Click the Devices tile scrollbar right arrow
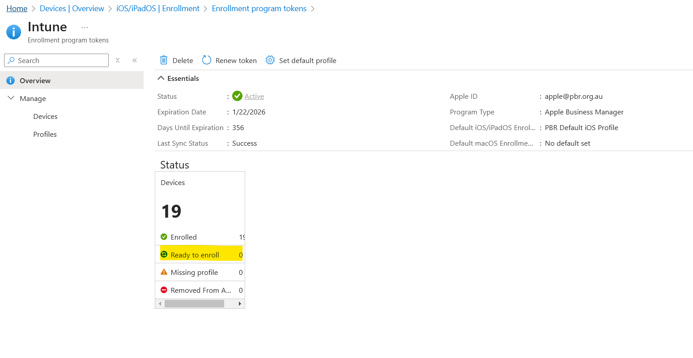This screenshot has width=693, height=358. tap(240, 303)
